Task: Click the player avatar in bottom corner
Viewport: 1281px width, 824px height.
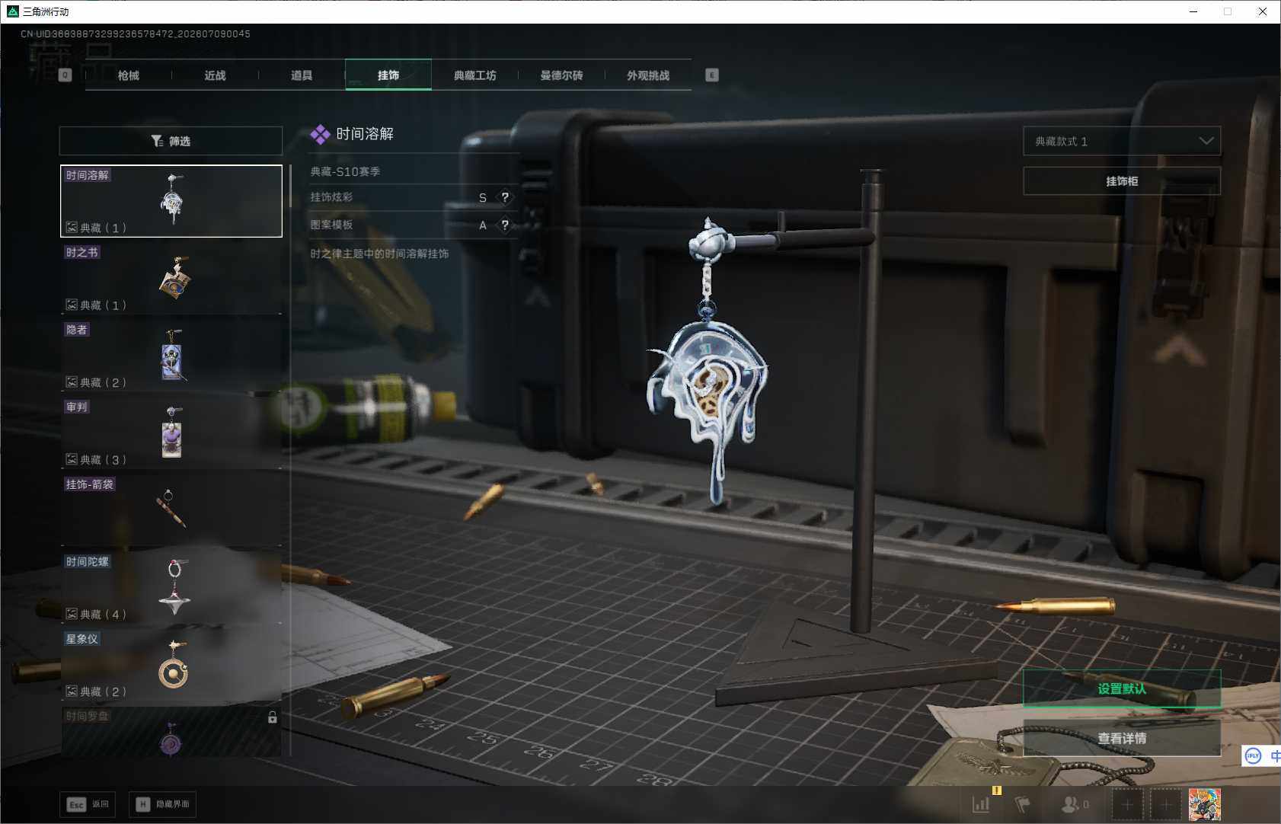Action: [1204, 804]
